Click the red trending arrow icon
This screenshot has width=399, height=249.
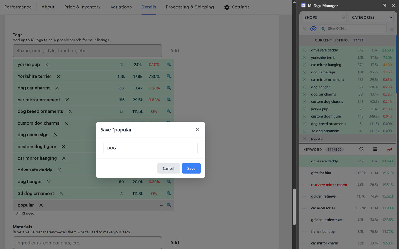pos(389,149)
